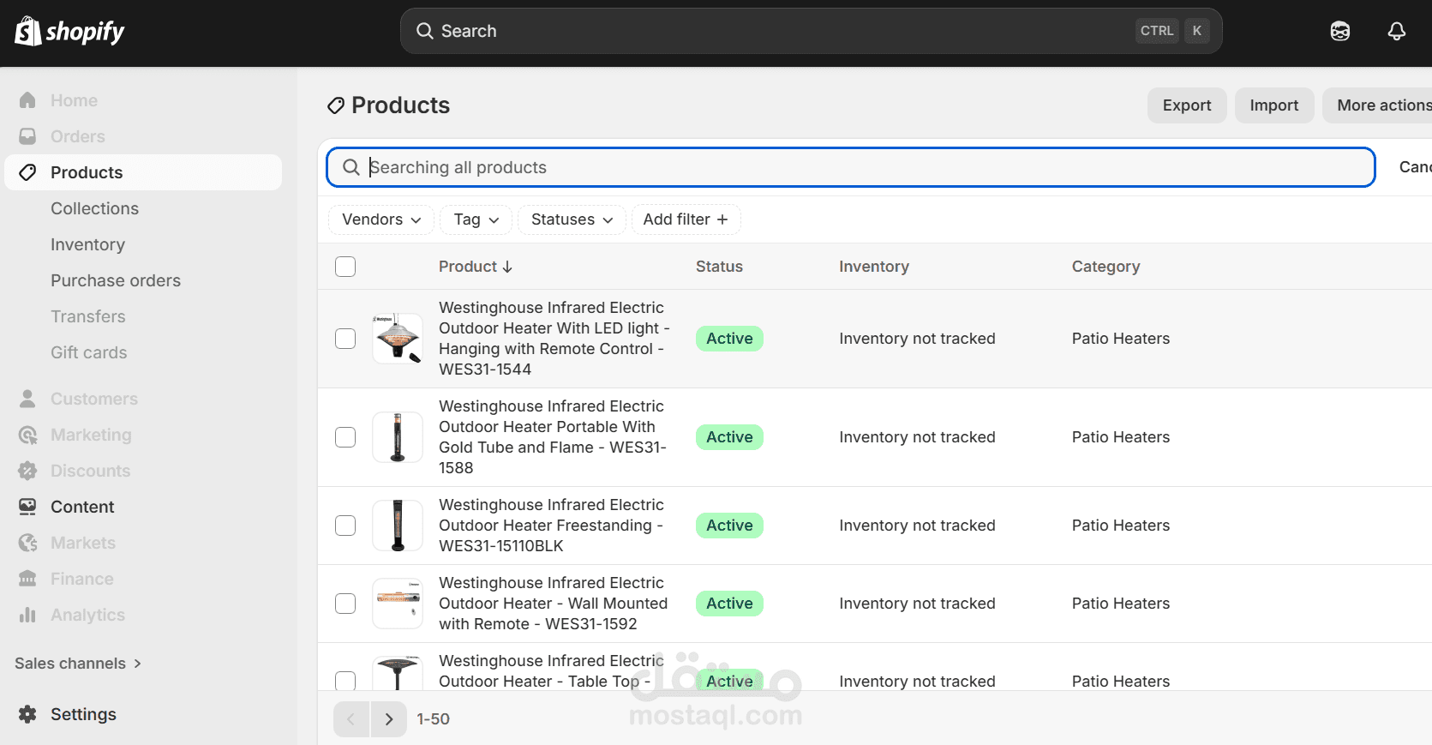Click the Discounts badge icon

[x=27, y=471]
